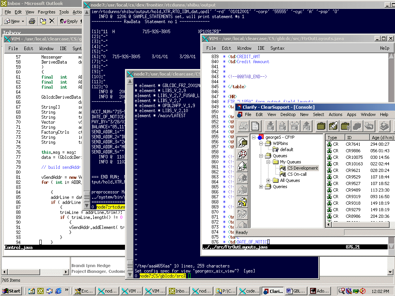Click the Print icon in Clarify toolbar

coord(243,126)
